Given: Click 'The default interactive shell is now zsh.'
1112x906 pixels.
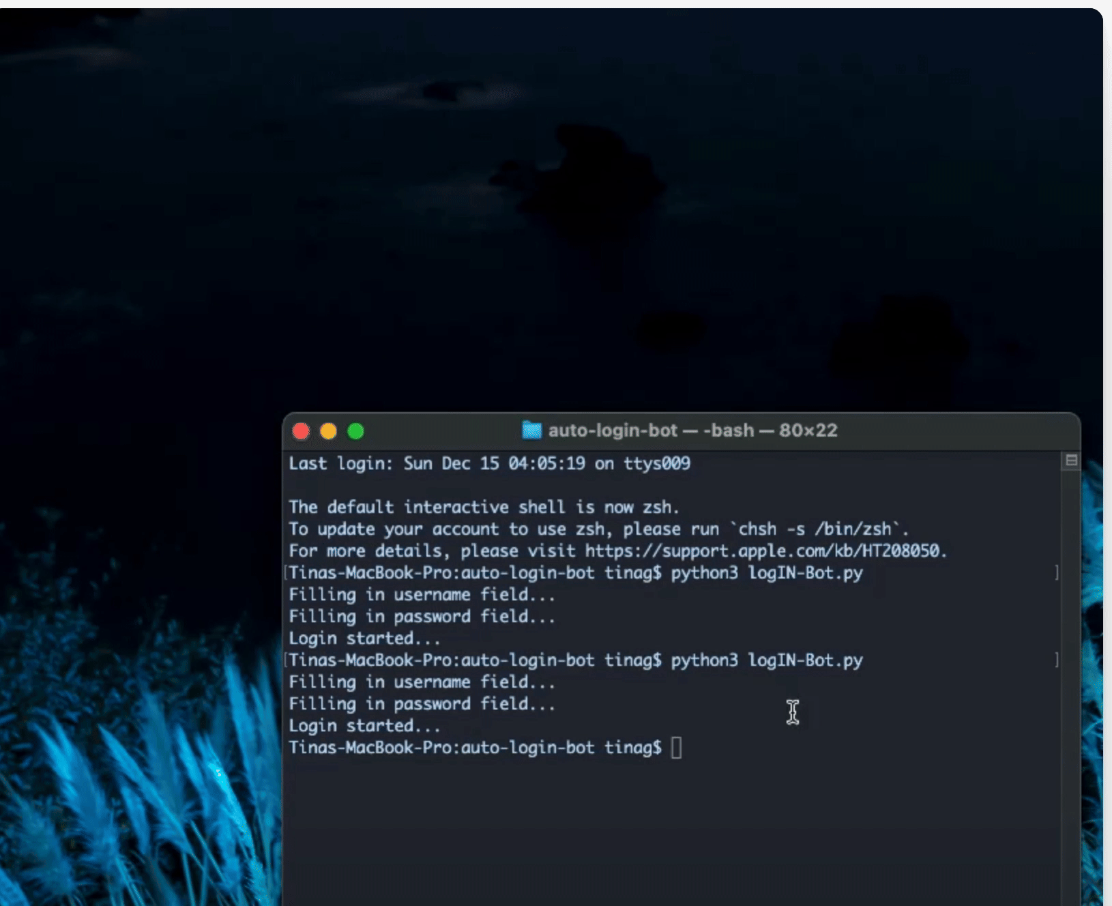Looking at the screenshot, I should pyautogui.click(x=484, y=508).
